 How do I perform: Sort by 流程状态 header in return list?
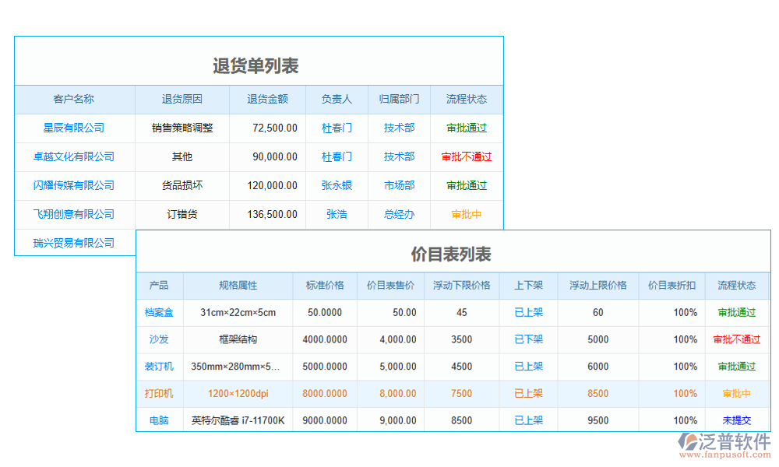pos(466,99)
